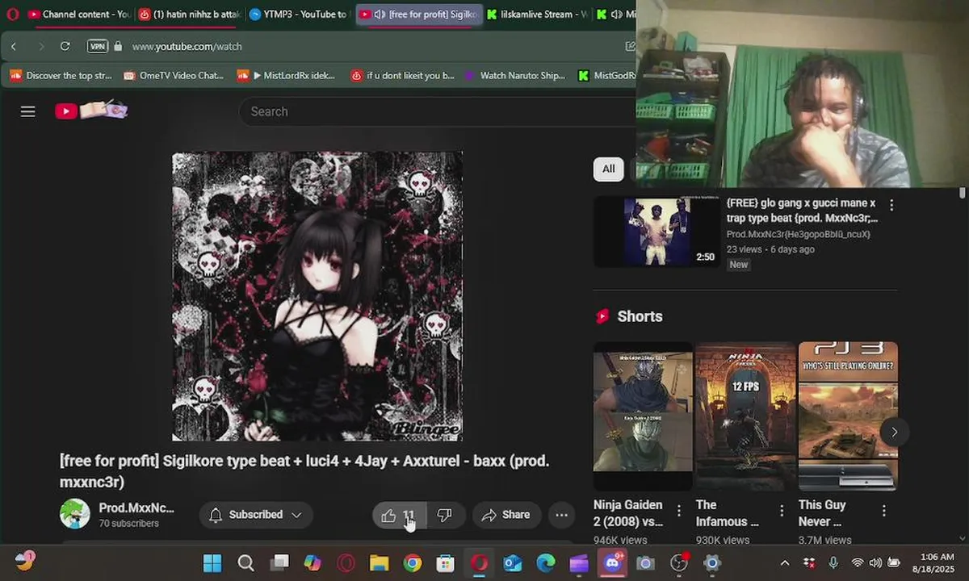Dislike the video with thumbs down
The width and height of the screenshot is (969, 581).
point(445,515)
